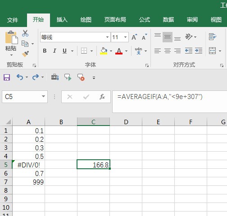This screenshot has height=216, width=227.
Task: Open phonetic guide dropdown arrow
Action: pyautogui.click(x=145, y=51)
